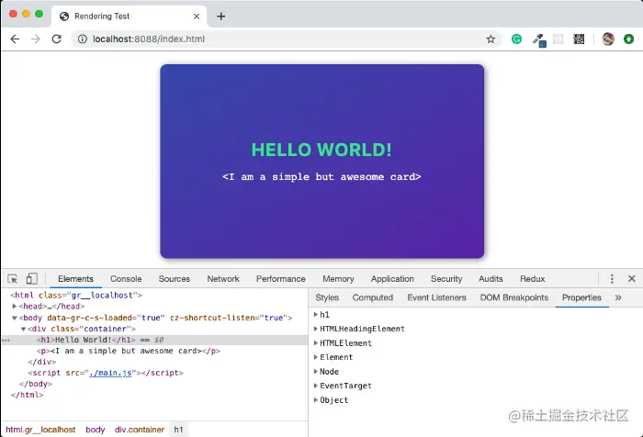Click the forward navigation arrow
The image size is (643, 437).
point(36,39)
